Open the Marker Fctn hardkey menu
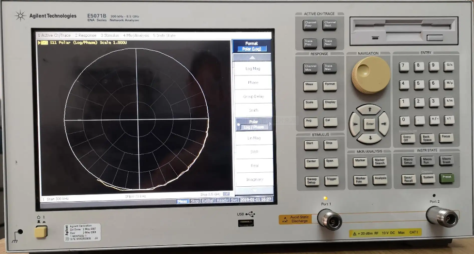Screen dimensions: 474x254 pos(360,179)
